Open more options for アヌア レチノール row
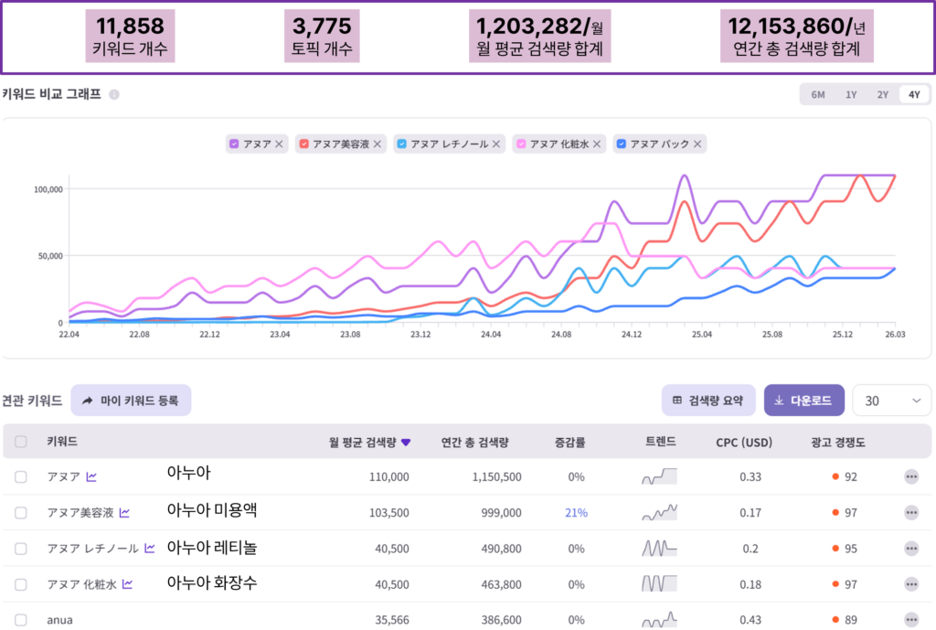936x630 pixels. [911, 549]
